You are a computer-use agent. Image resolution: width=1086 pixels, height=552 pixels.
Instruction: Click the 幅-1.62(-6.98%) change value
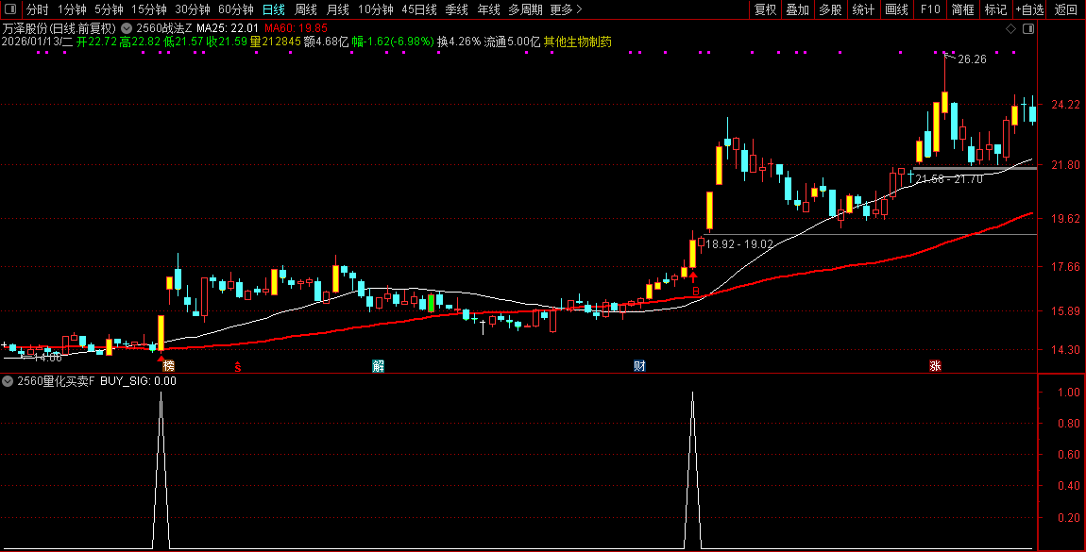393,42
